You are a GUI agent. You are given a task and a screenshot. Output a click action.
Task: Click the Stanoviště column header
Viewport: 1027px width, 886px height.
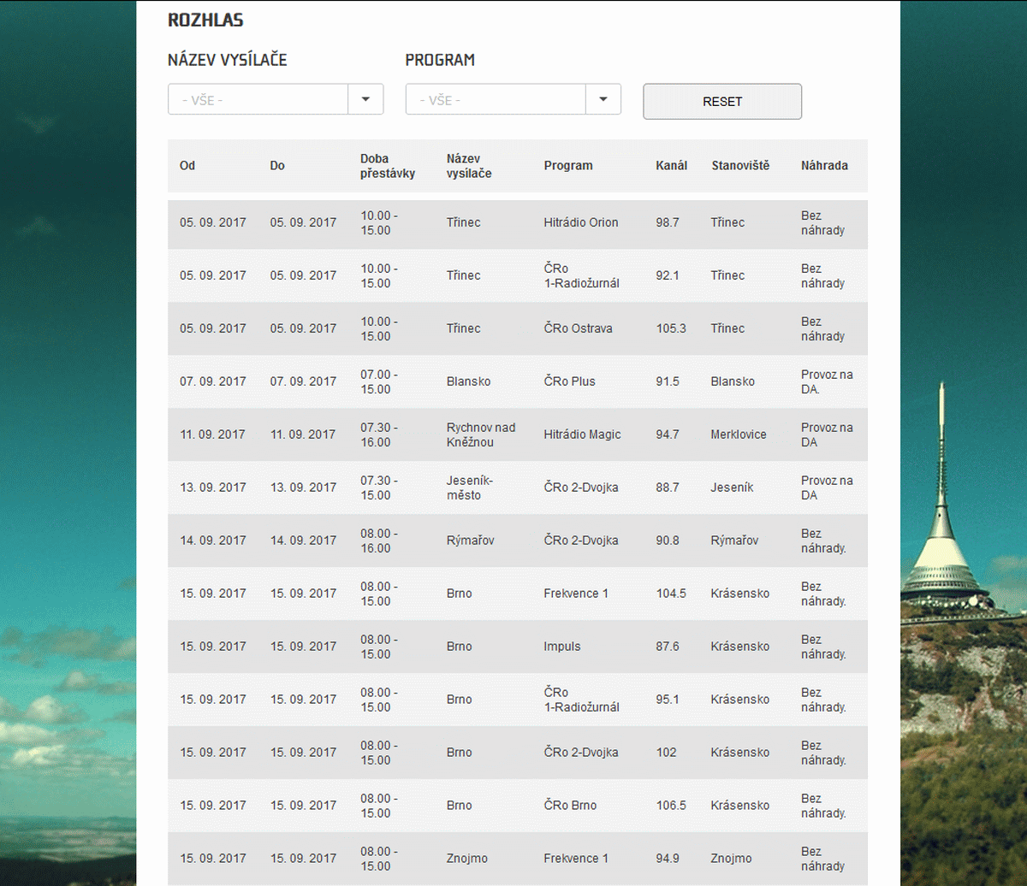[740, 166]
